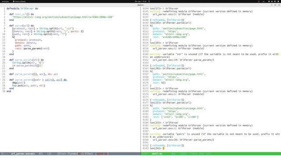Click the url_parser.exs buffer name in mode line

pos(23,154)
